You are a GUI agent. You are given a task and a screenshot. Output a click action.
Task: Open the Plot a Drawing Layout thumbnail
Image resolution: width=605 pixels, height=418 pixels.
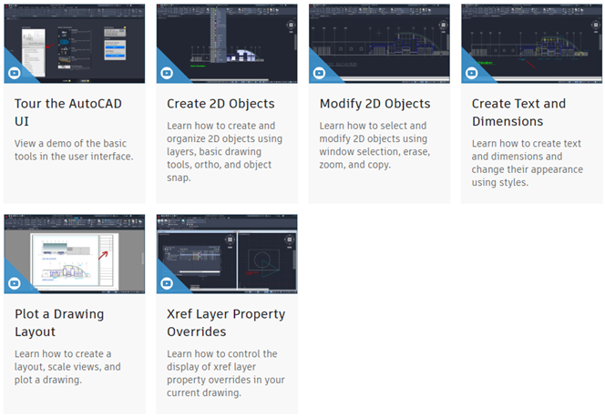[x=75, y=254]
